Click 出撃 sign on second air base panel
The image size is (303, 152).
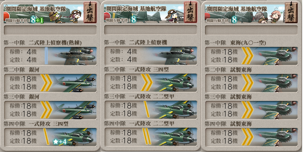tap(190, 13)
